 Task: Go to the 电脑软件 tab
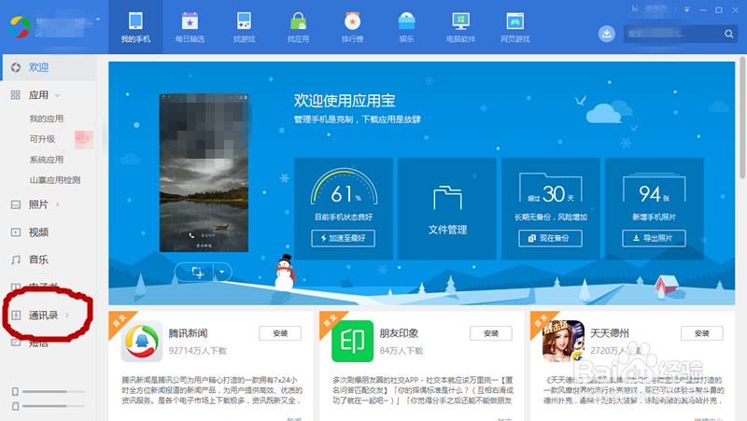click(460, 27)
